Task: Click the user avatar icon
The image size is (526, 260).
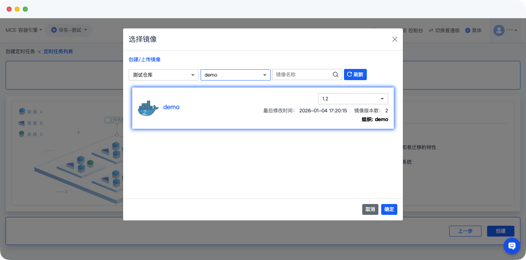Action: click(499, 30)
